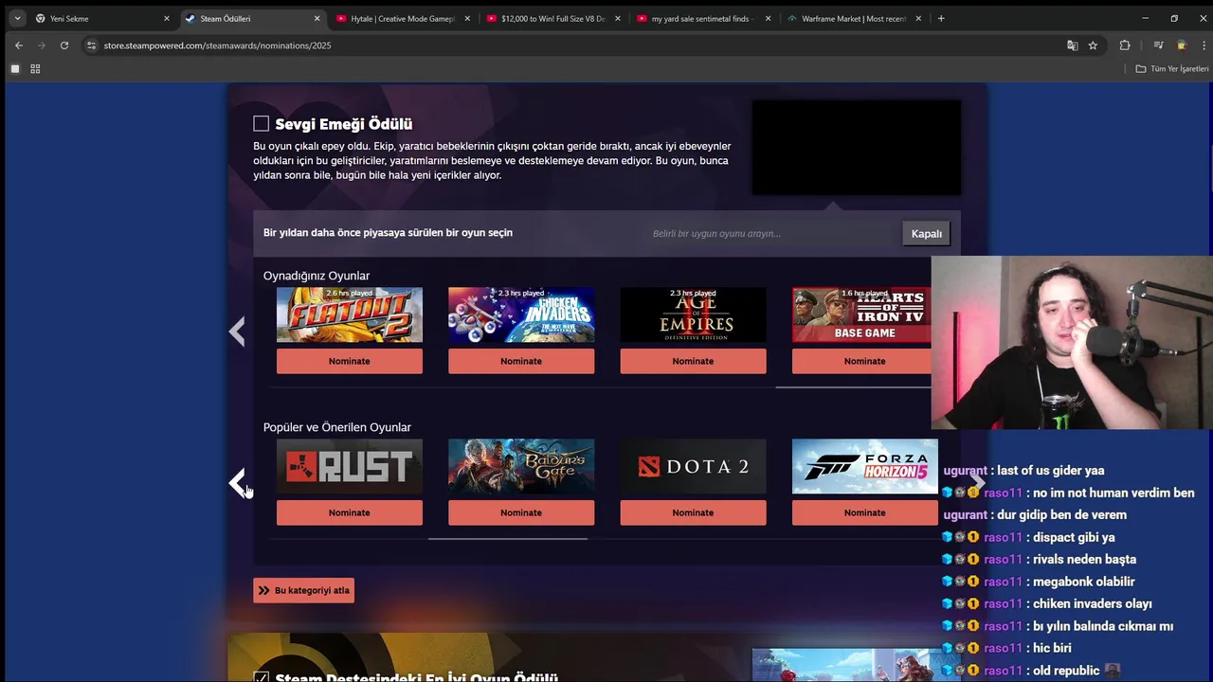Image resolution: width=1213 pixels, height=682 pixels.
Task: Open the Chrome extensions puzzle icon
Action: [1125, 45]
